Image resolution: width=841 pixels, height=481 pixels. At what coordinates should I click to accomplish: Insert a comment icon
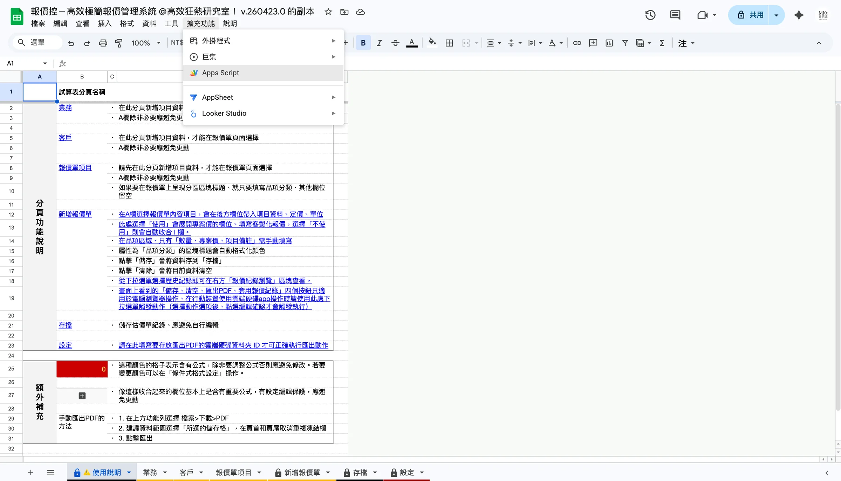pos(593,43)
